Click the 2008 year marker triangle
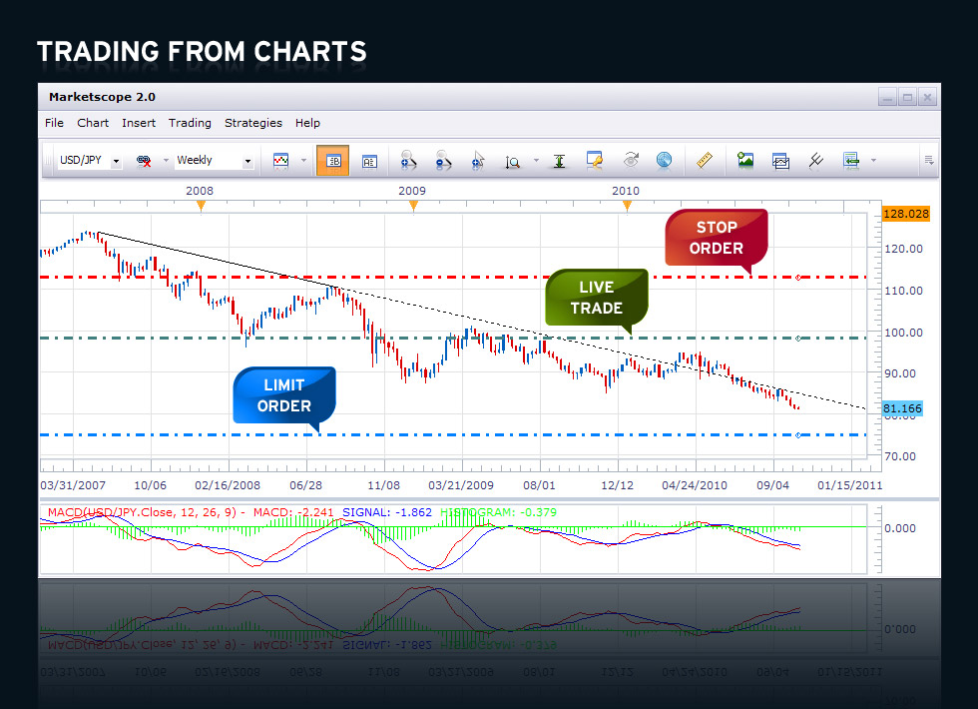Screen dimensions: 978x709 tap(201, 206)
